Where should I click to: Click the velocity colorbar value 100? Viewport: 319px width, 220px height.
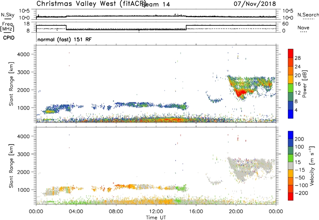(x=299, y=147)
